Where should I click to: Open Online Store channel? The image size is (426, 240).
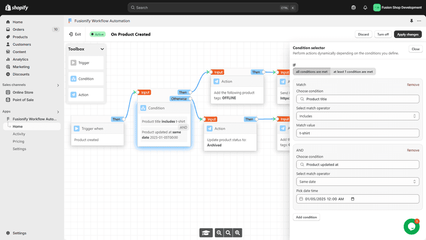[23, 92]
